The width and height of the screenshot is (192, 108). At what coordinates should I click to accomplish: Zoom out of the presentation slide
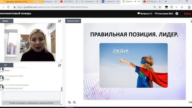pyautogui.click(x=74, y=102)
